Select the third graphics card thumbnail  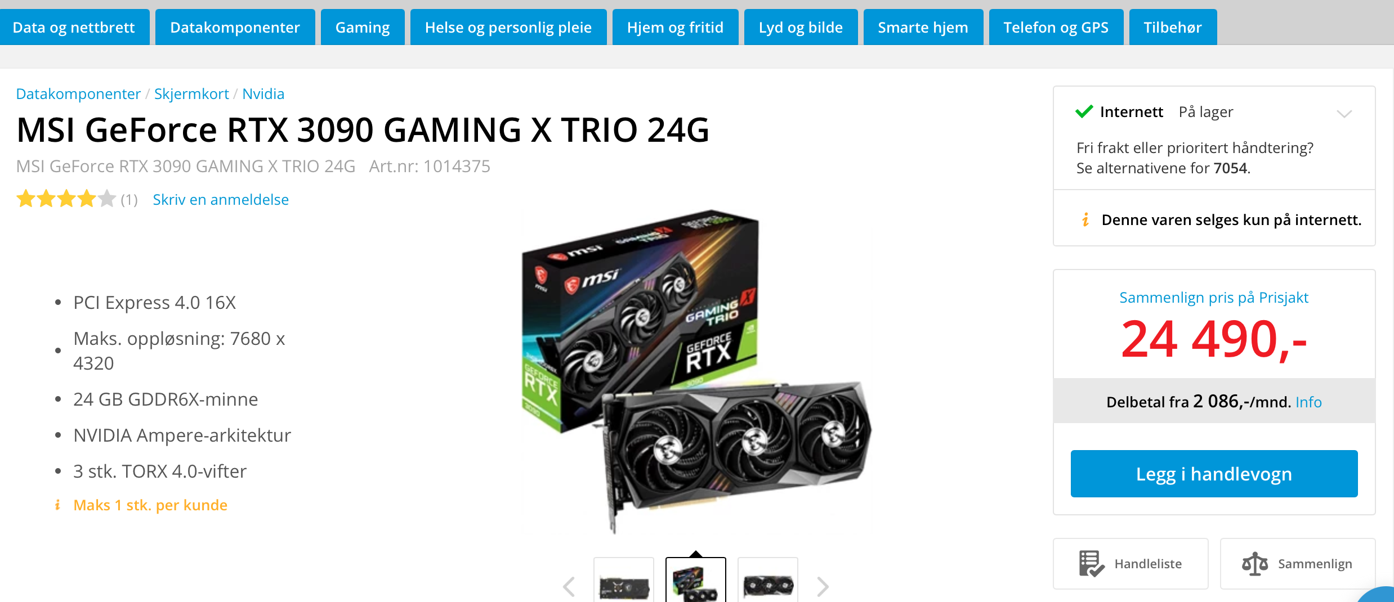pyautogui.click(x=768, y=580)
